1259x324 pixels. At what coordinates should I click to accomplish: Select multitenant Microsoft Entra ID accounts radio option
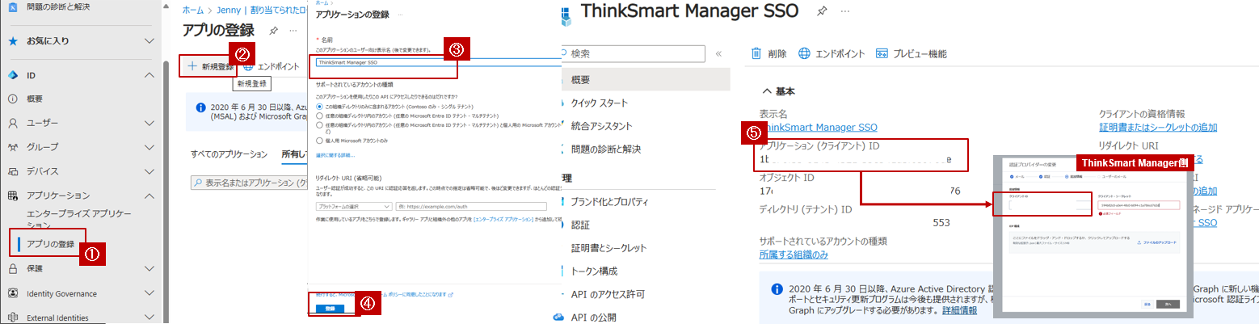click(x=319, y=116)
